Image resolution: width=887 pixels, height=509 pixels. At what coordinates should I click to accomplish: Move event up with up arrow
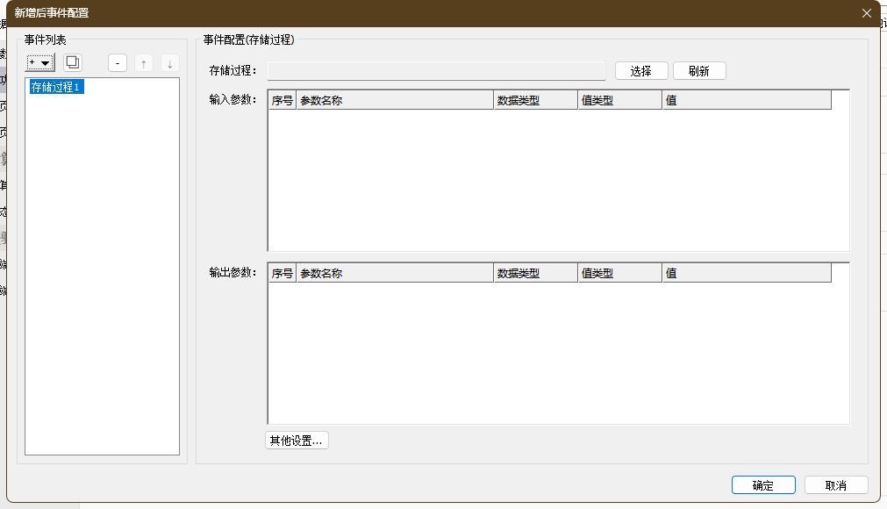144,63
